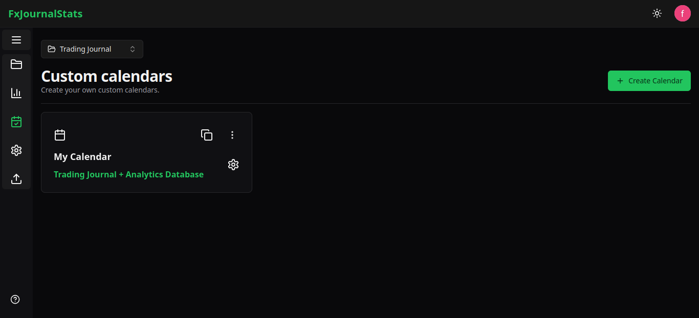Open the help question mark icon
This screenshot has width=699, height=318.
click(15, 300)
